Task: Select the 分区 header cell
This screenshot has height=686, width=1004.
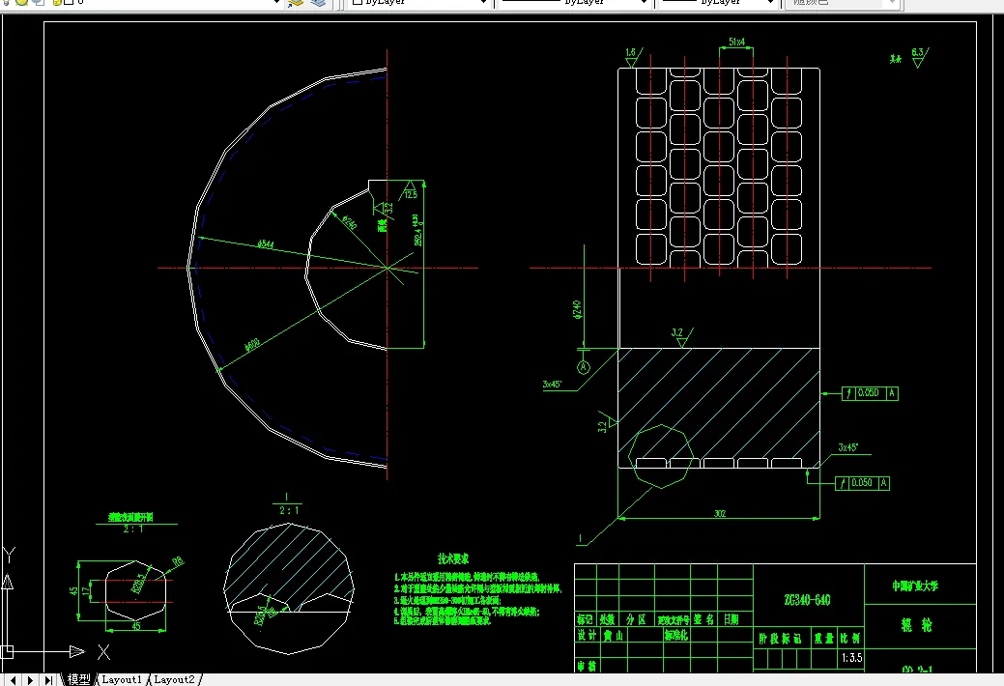Action: coord(636,618)
